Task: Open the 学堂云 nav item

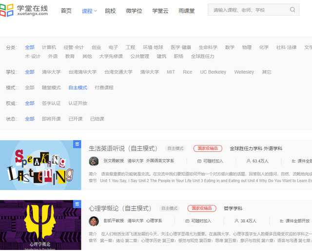Action: click(160, 11)
